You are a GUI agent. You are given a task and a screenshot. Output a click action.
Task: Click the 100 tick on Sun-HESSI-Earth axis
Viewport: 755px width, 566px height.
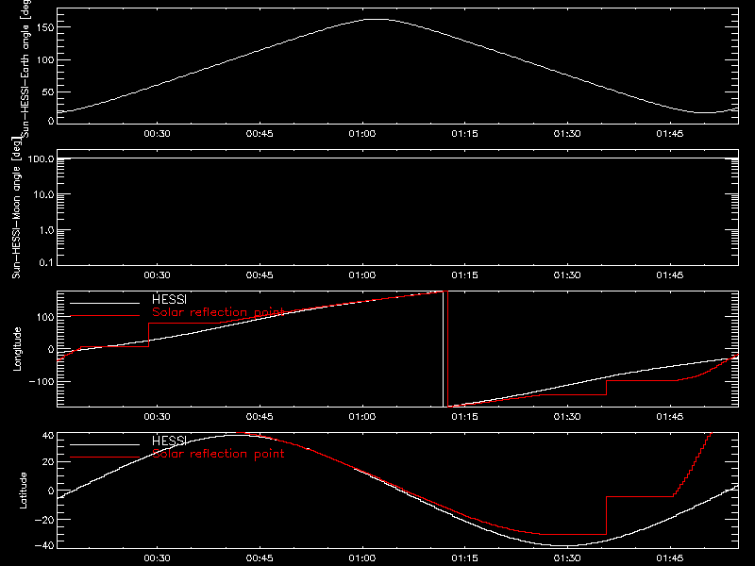[45, 59]
